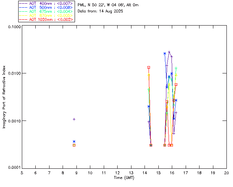The width and height of the screenshot is (233, 187).
Task: Click the topmost red square near 14 GMT
Action: tap(149, 67)
